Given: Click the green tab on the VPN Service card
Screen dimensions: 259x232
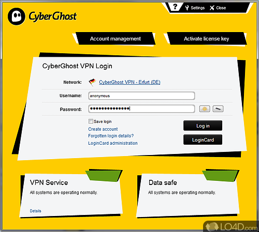Looking at the screenshot, I should pos(104,176).
